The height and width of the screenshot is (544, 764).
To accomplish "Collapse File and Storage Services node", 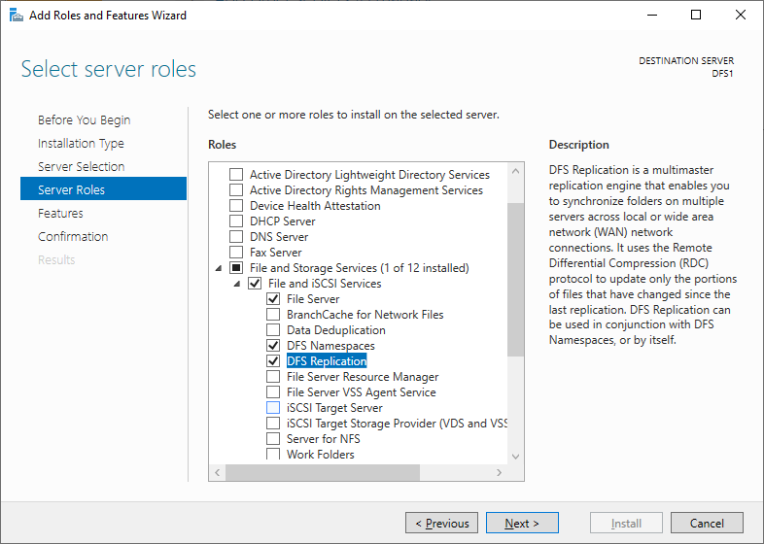I will 219,268.
